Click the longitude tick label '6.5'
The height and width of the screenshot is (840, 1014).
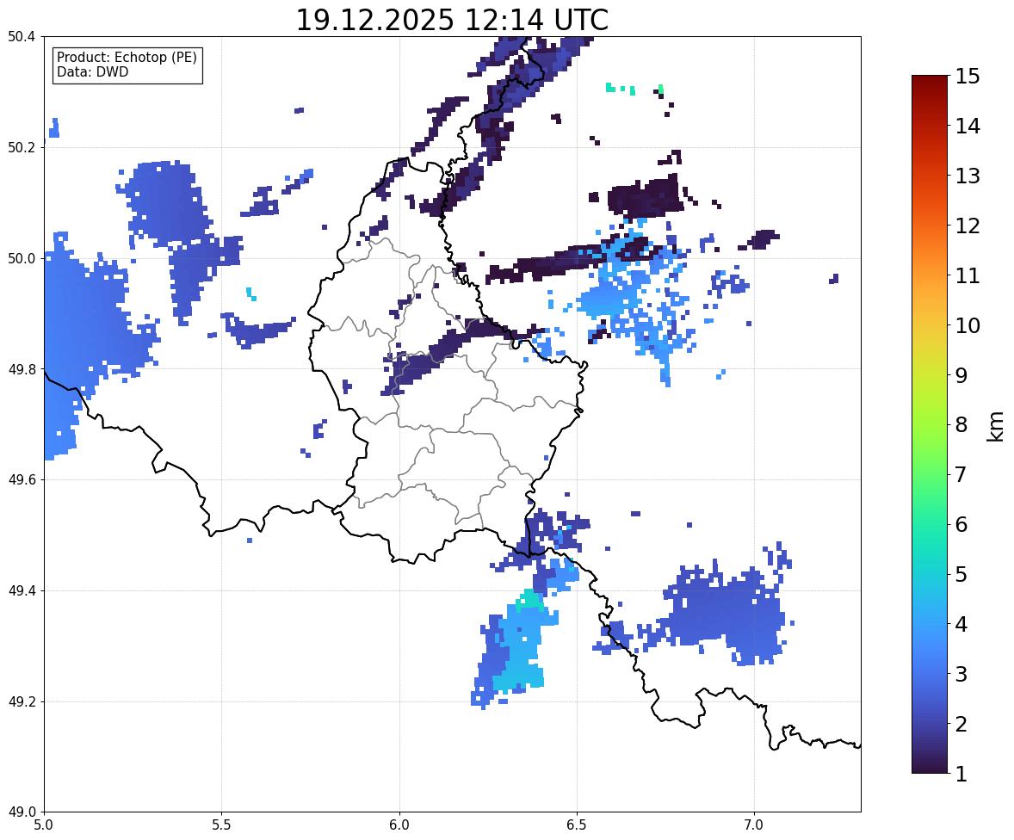click(577, 825)
